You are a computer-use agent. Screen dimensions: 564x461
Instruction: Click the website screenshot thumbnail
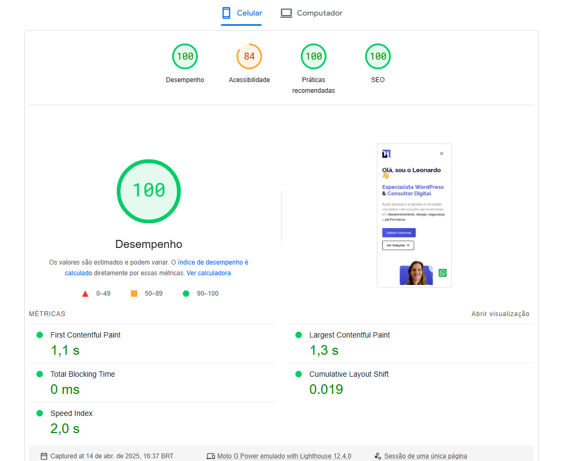pos(414,215)
